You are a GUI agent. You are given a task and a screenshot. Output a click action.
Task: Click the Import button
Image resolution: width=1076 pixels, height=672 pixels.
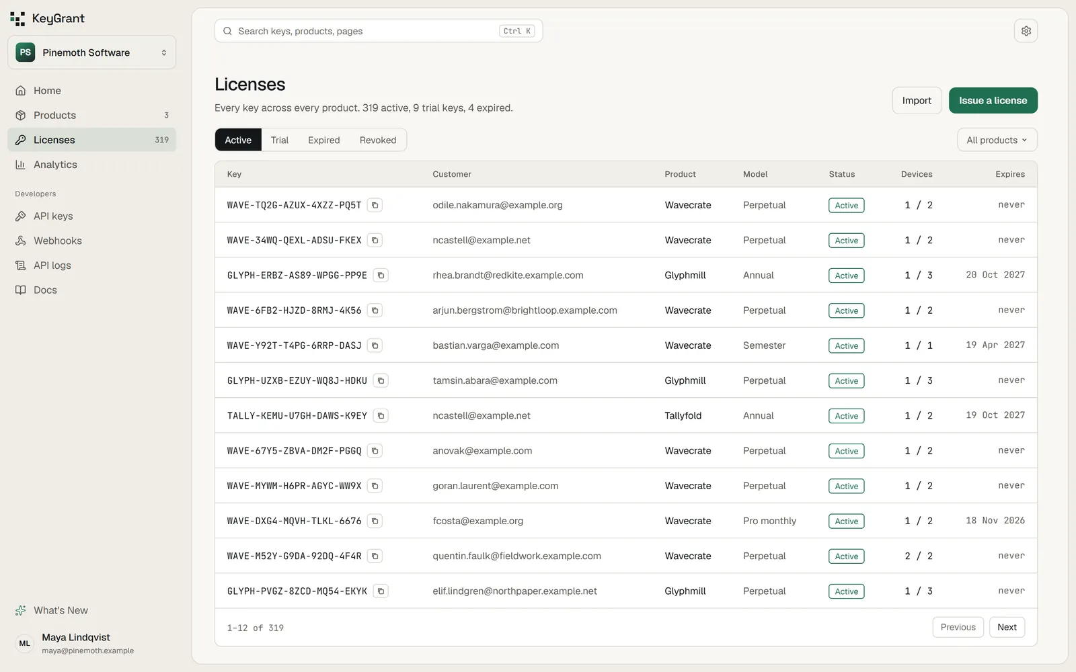tap(917, 101)
